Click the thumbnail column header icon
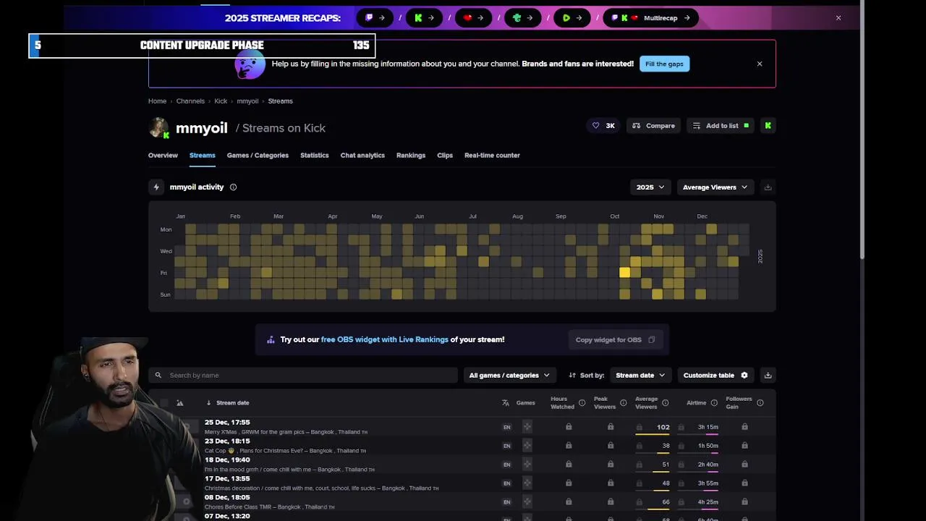The width and height of the screenshot is (926, 521). click(x=180, y=403)
